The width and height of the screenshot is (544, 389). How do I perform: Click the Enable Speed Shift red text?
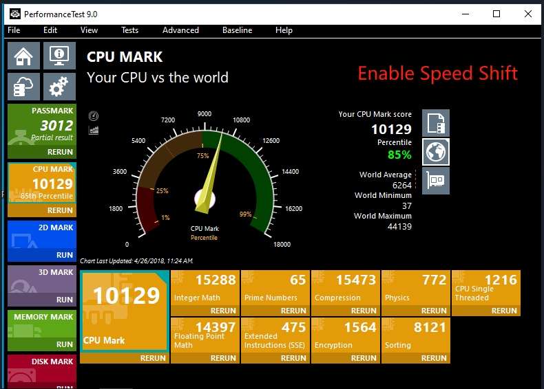click(x=437, y=74)
